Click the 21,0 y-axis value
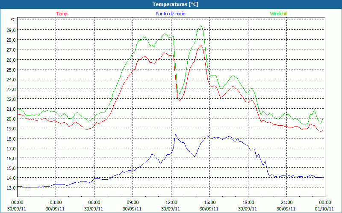The image size is (342, 213). coord(11,109)
